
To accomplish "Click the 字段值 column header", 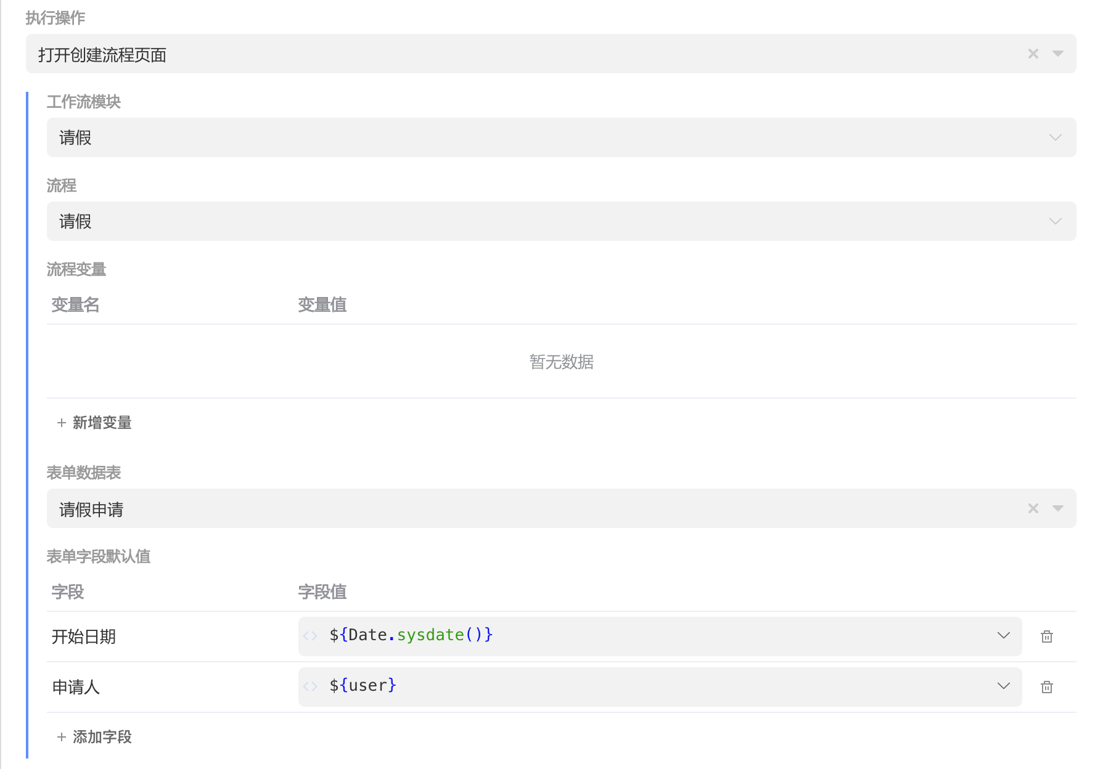I will tap(322, 592).
